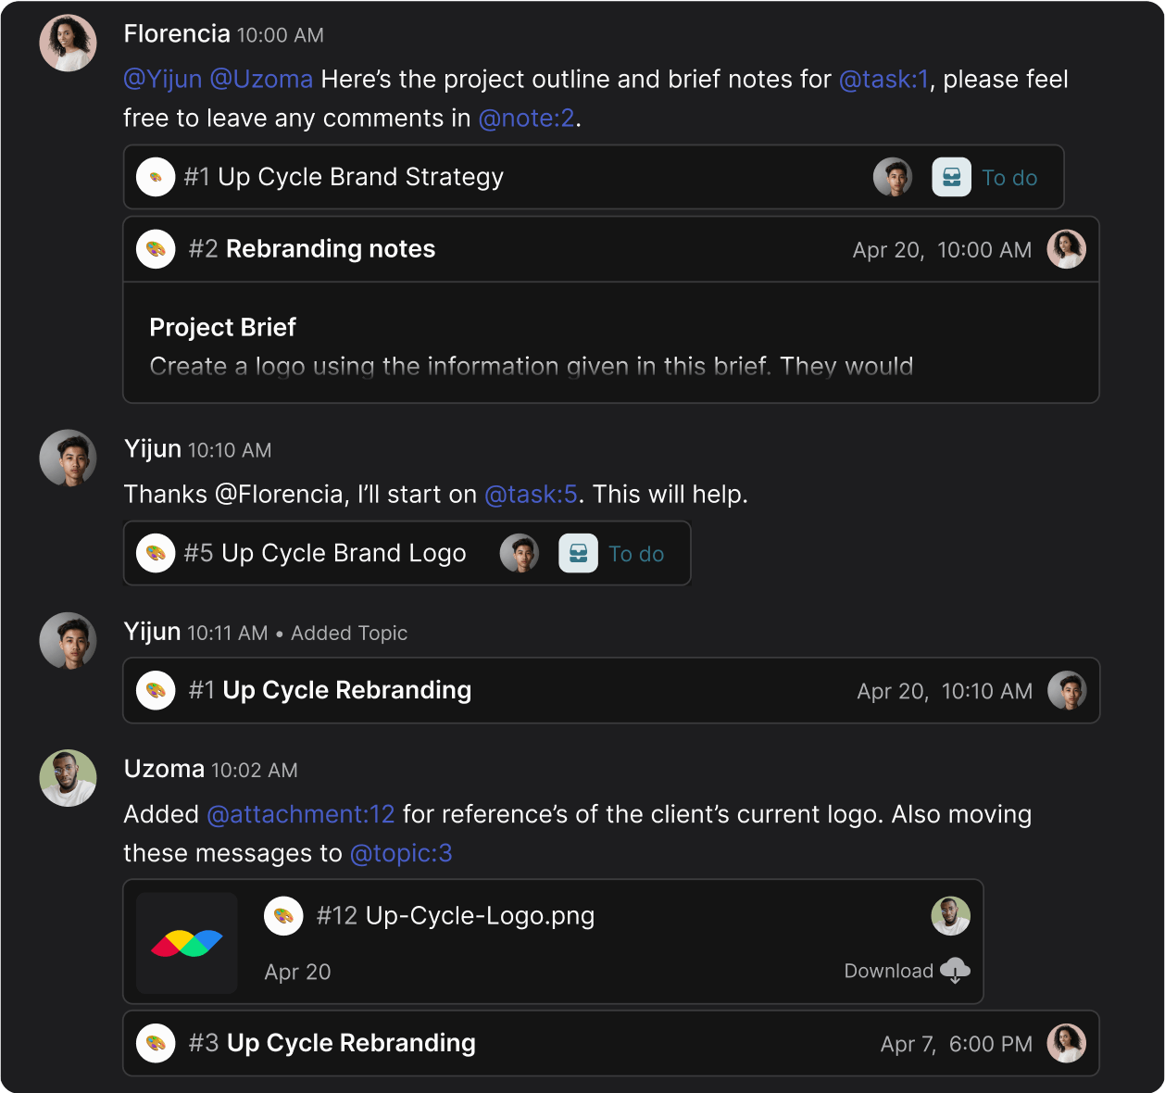Click the Up-Cycle-Logo.png image thumbnail
The image size is (1165, 1093).
[186, 942]
